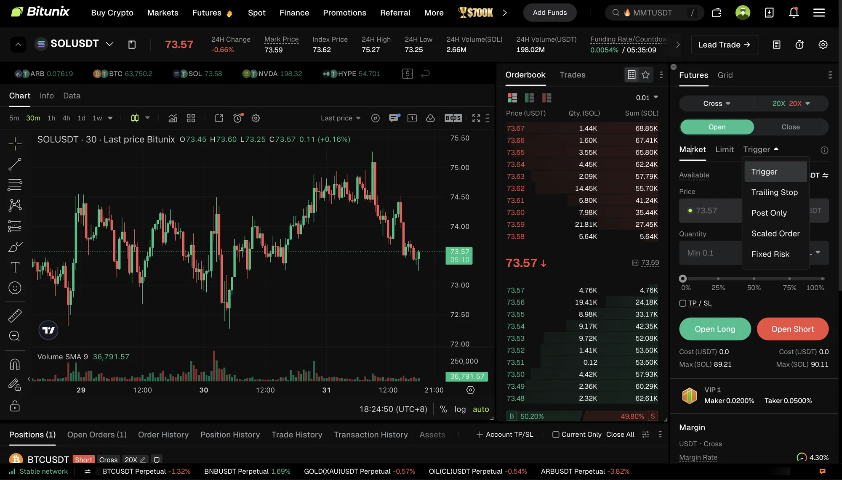Enter fullscreen chart mode
The height and width of the screenshot is (480, 842).
(x=476, y=118)
